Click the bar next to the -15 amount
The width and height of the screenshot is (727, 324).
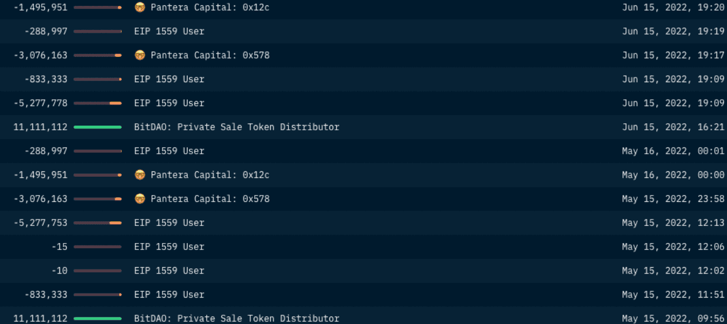pos(97,247)
